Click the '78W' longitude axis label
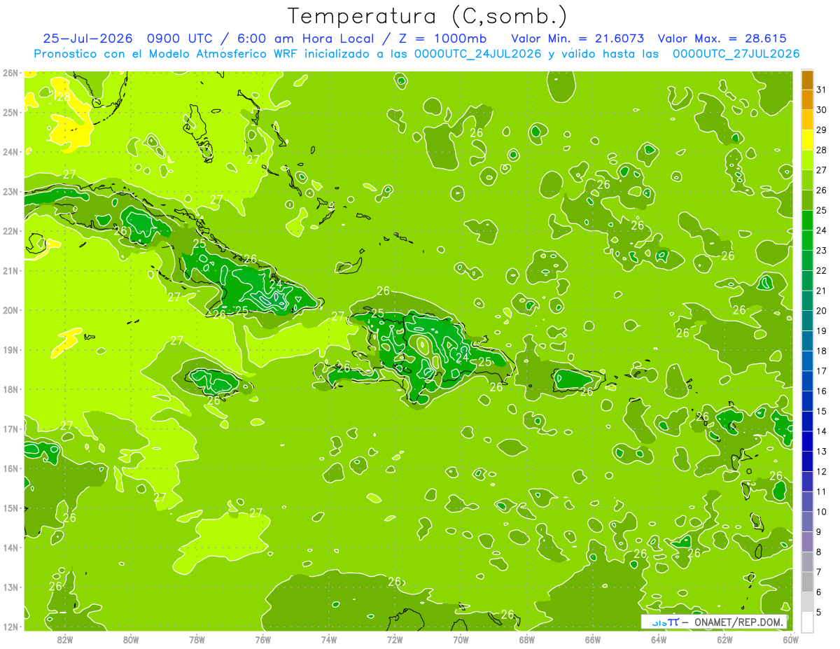The width and height of the screenshot is (840, 649). pyautogui.click(x=197, y=638)
